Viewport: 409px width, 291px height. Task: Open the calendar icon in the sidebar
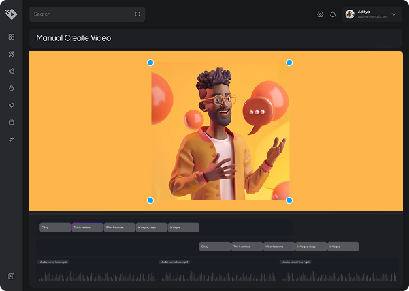coord(12,122)
